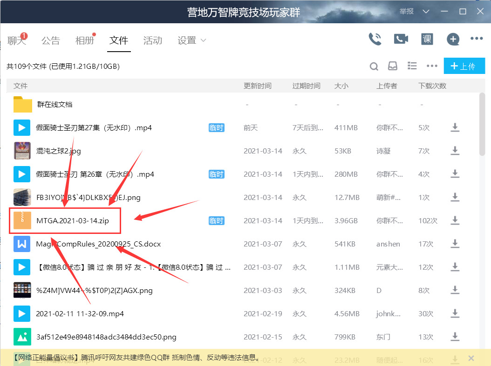The width and height of the screenshot is (491, 366).
Task: Sort files by 下载次数 column
Action: tap(432, 86)
